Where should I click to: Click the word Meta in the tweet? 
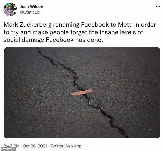coord(125,25)
